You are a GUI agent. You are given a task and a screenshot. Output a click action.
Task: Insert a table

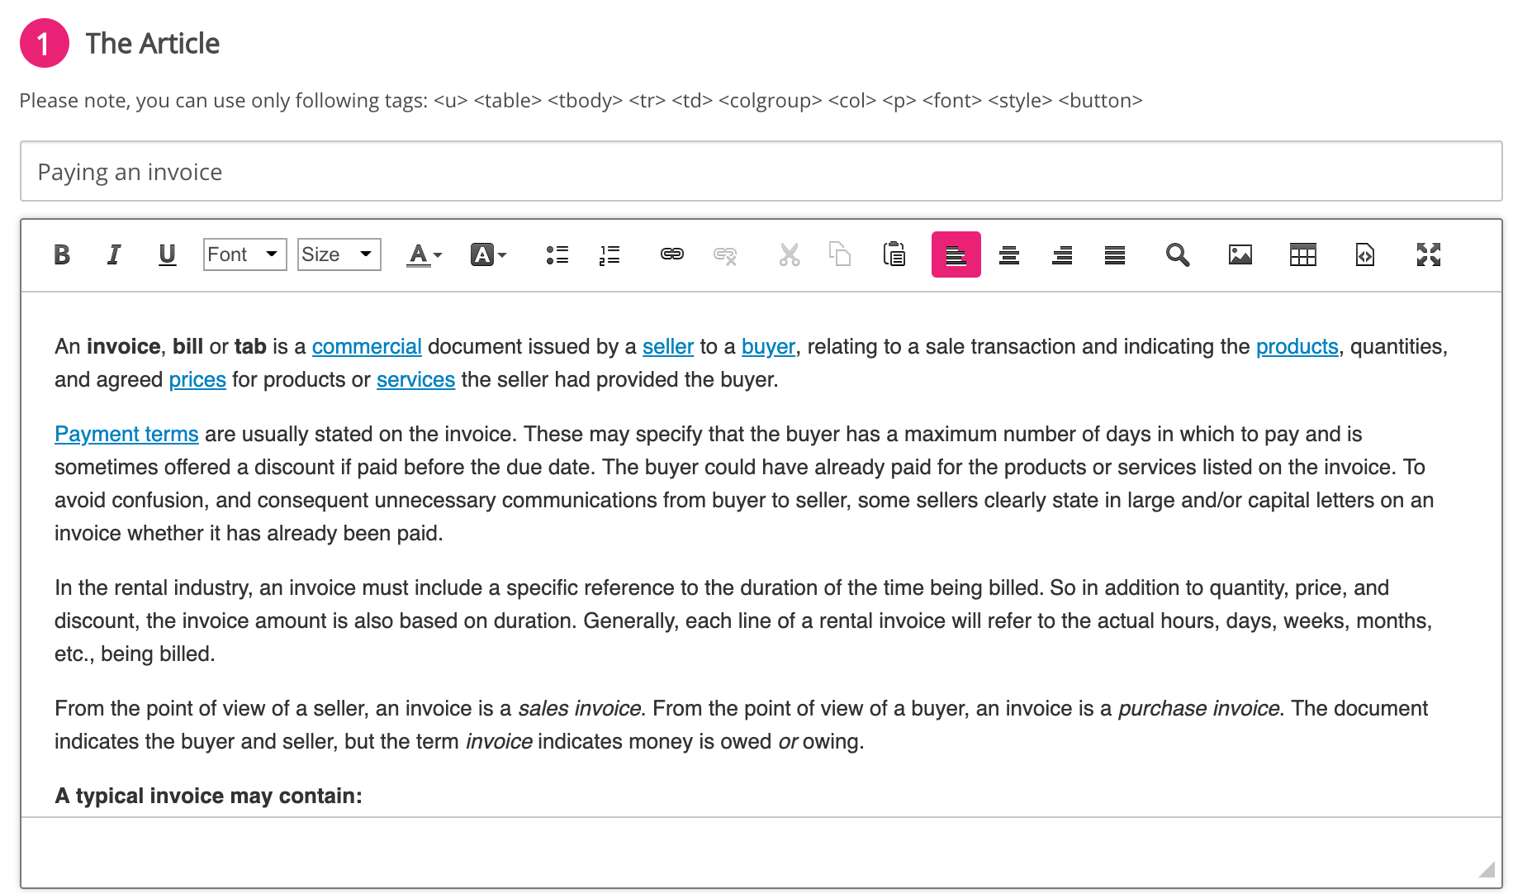[x=1301, y=254]
